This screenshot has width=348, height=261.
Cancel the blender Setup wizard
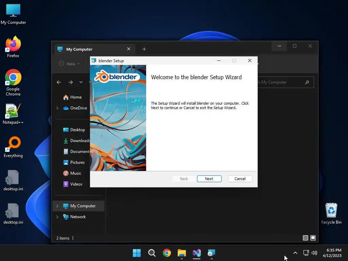click(x=240, y=179)
